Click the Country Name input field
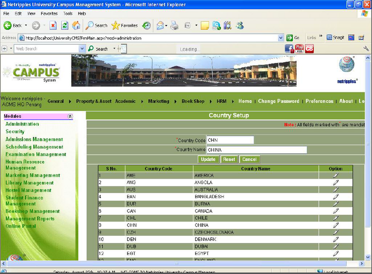Image resolution: width=372 pixels, height=274 pixels. pyautogui.click(x=257, y=150)
